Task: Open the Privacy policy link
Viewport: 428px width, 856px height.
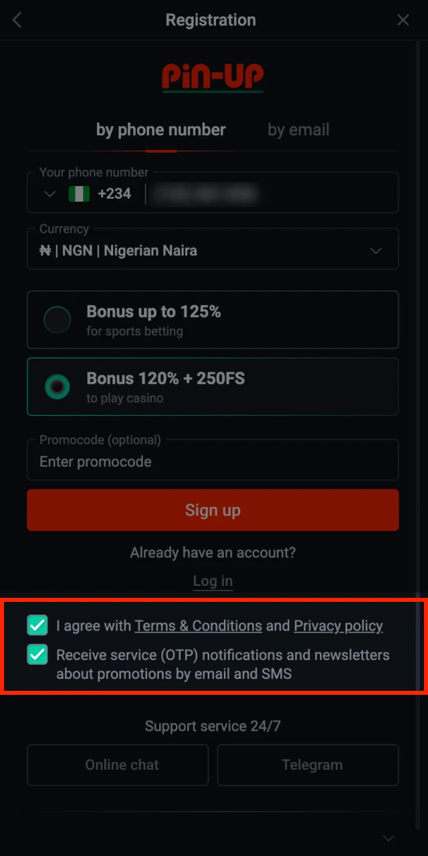Action: point(338,626)
